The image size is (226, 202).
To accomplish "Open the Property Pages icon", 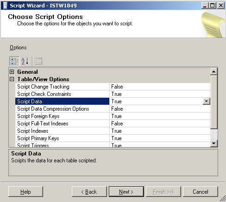I will [x=38, y=61].
